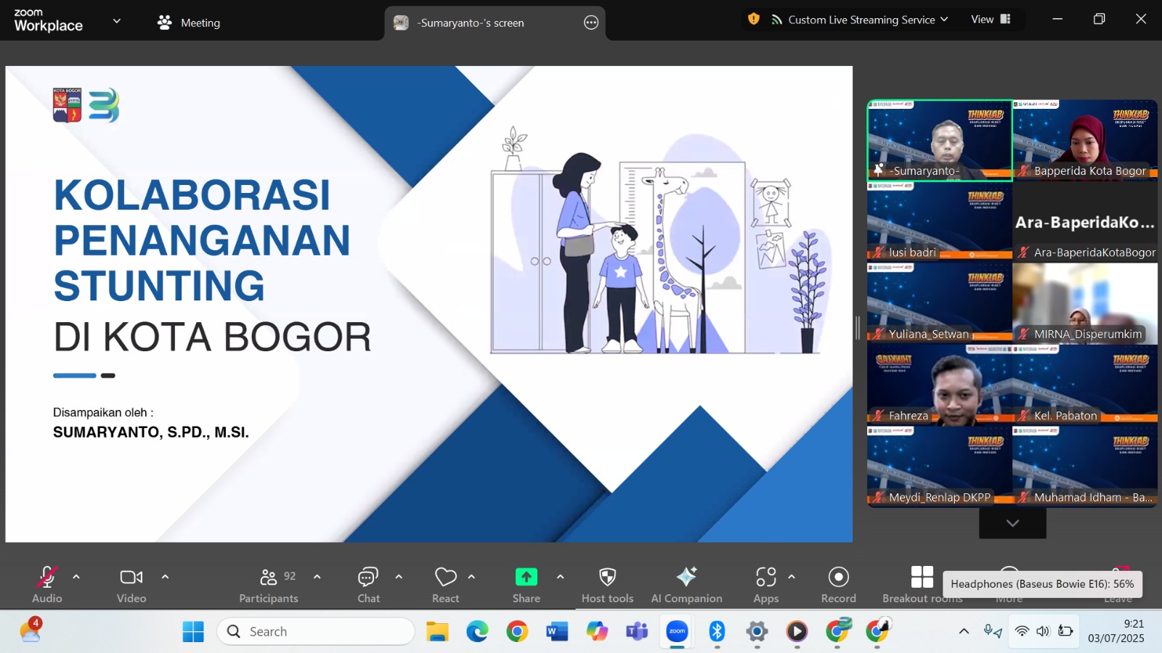This screenshot has width=1162, height=653.
Task: Open the Chat panel icon
Action: coord(368,578)
